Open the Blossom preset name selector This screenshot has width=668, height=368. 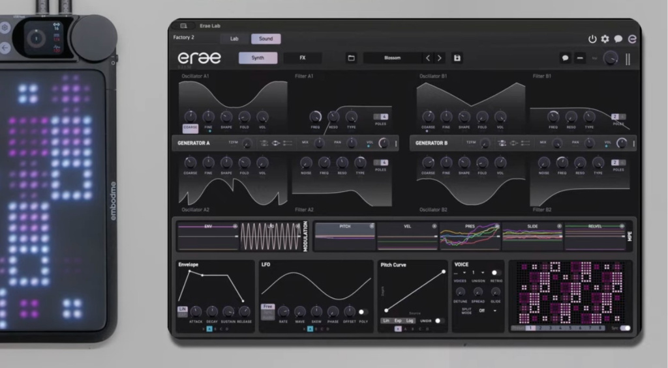(392, 58)
